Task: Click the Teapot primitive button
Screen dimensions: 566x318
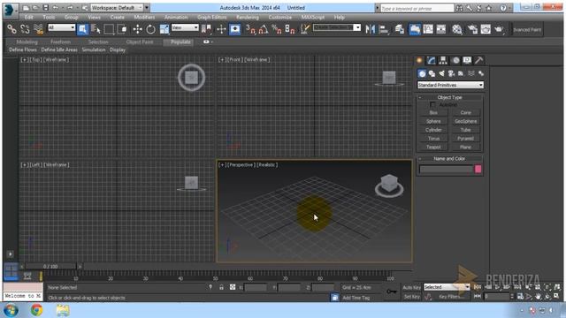Action: coord(433,148)
